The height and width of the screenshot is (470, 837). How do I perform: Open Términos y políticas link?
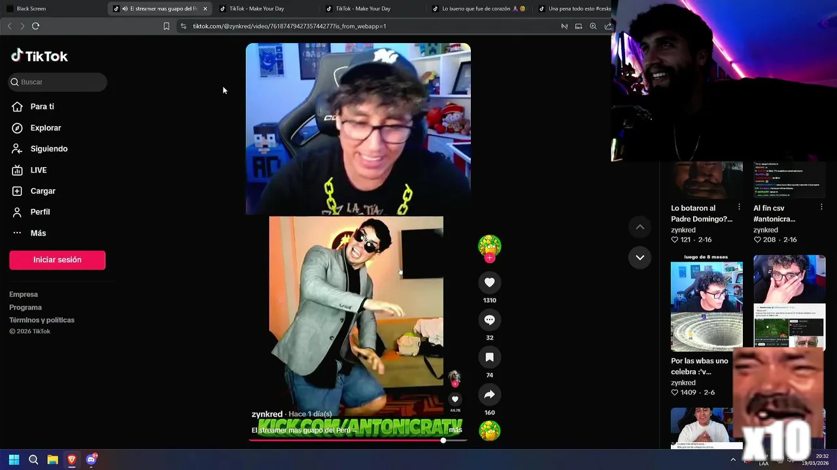(x=42, y=320)
